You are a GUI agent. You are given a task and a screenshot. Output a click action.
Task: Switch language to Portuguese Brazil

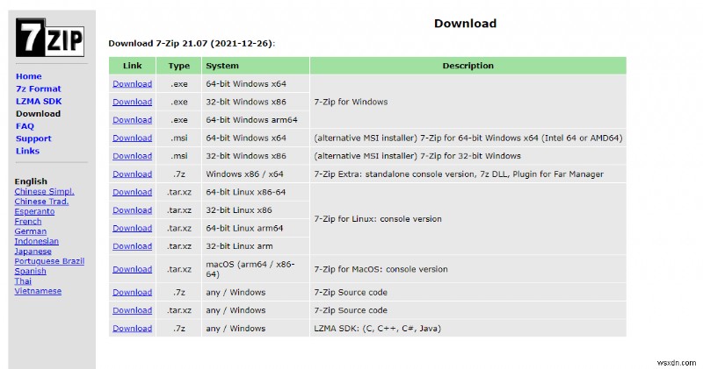pyautogui.click(x=49, y=261)
